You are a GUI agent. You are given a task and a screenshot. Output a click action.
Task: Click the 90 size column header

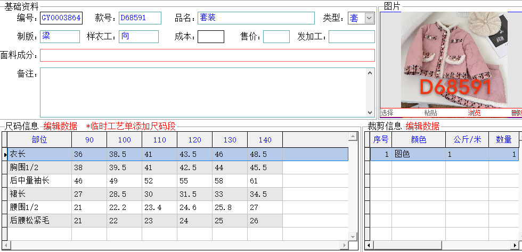click(x=89, y=140)
